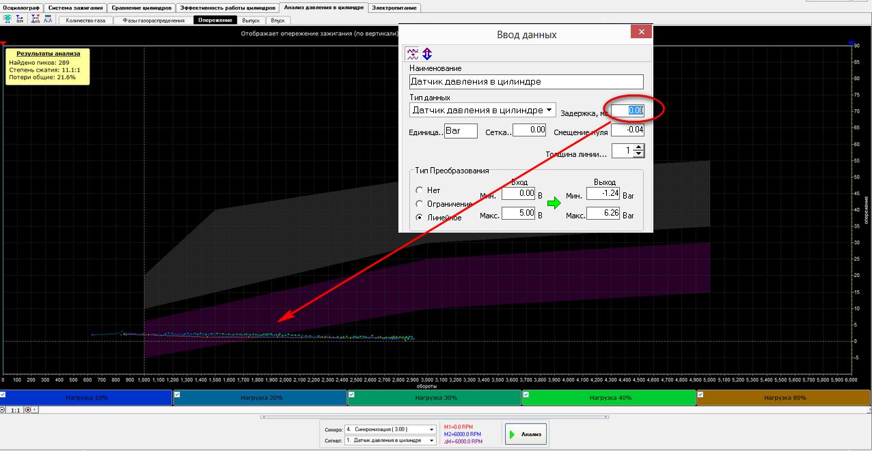Click the Смещение нуля field
This screenshot has height=451, width=872.
click(627, 130)
